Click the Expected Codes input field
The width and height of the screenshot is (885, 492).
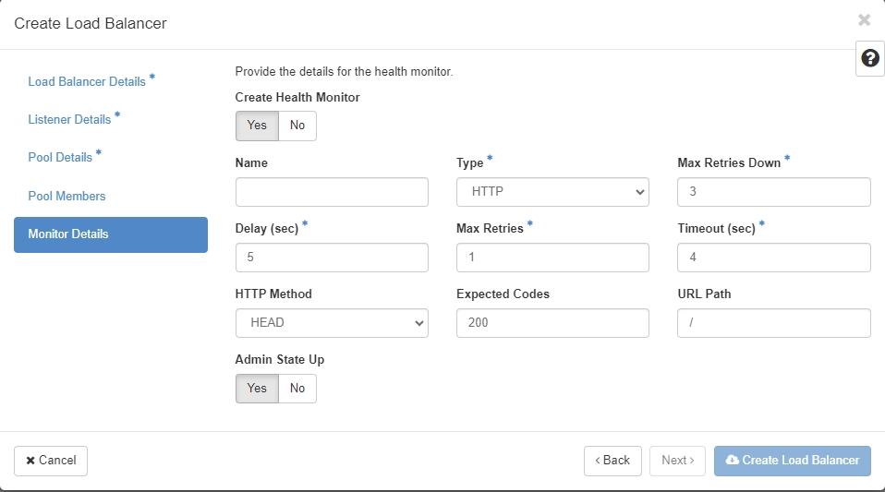[x=552, y=323]
